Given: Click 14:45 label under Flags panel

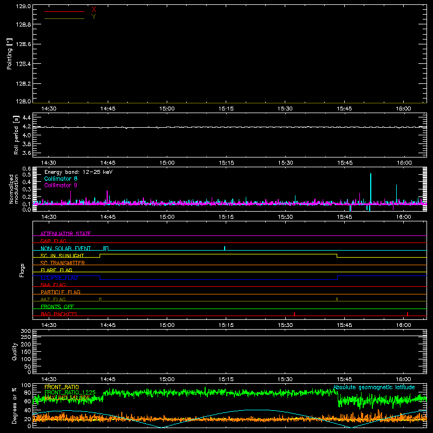Looking at the screenshot, I should tap(108, 325).
